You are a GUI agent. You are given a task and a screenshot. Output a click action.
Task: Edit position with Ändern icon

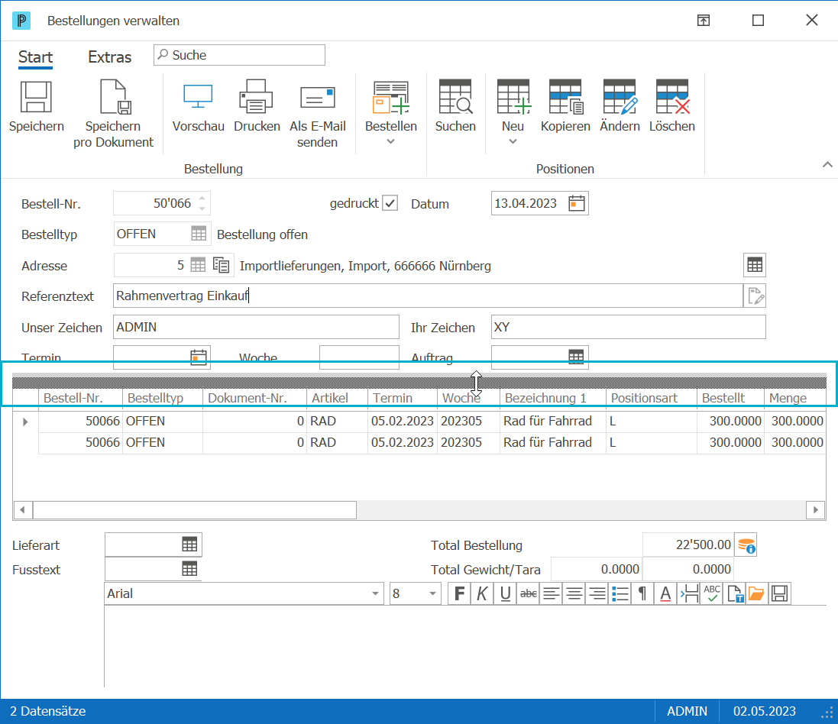click(x=620, y=97)
